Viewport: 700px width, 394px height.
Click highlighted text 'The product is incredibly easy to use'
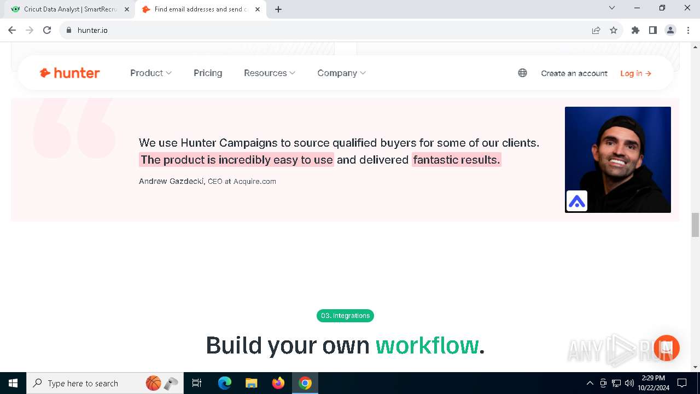[237, 160]
